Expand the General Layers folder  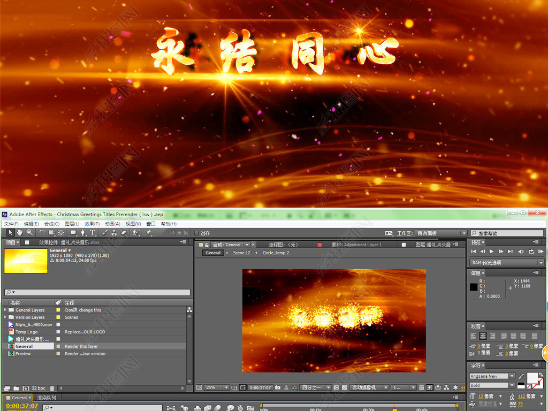(x=5, y=310)
